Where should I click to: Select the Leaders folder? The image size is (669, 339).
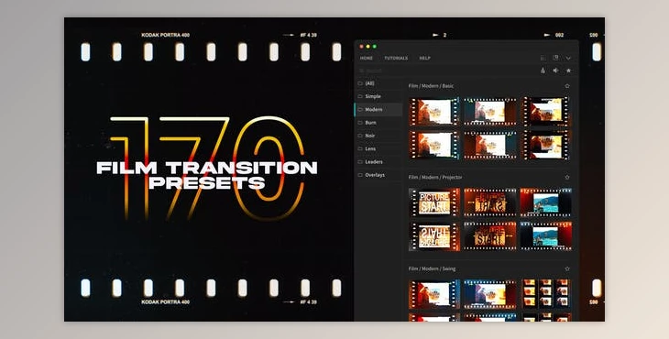[x=378, y=162]
